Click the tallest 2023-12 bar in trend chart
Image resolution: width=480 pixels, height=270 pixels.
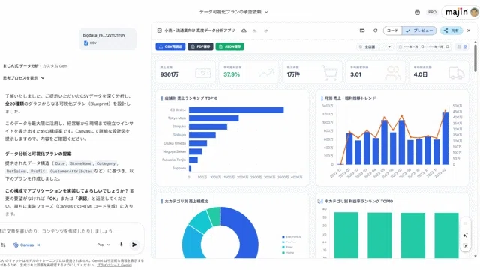point(445,138)
